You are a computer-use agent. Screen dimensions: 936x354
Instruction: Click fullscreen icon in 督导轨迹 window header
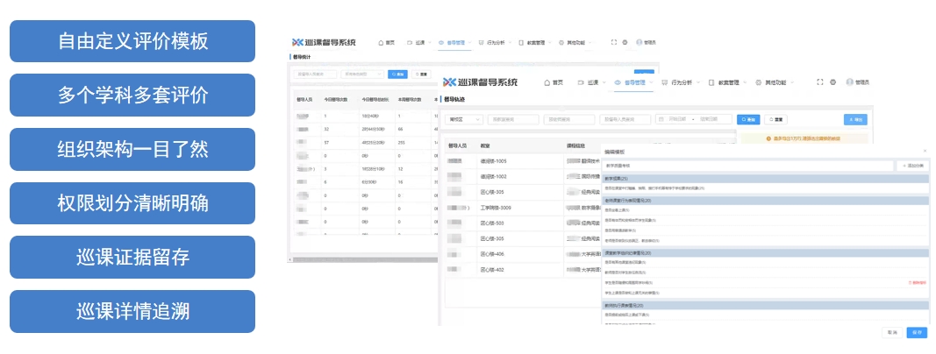[820, 82]
